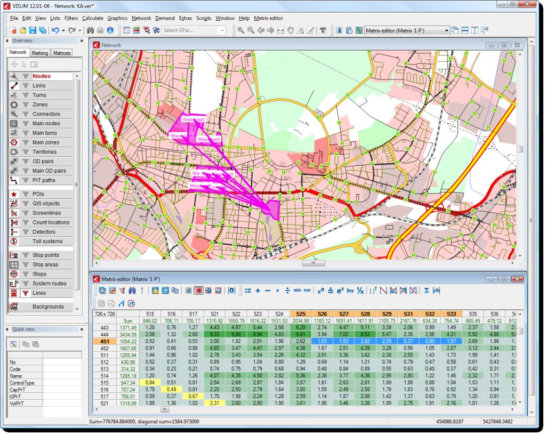546x435 pixels.
Task: Click the PrT paths icon
Action: (x=13, y=180)
